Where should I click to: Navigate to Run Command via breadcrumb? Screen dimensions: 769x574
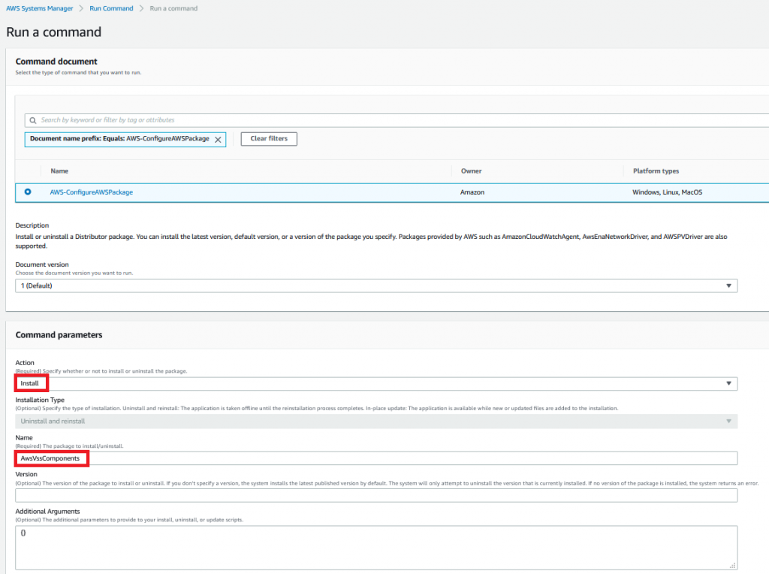(x=111, y=8)
